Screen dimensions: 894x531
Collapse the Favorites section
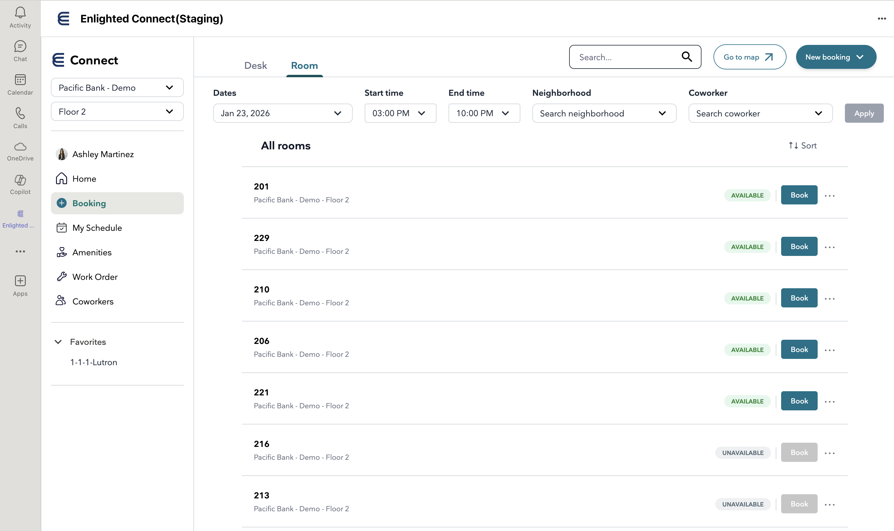tap(58, 342)
